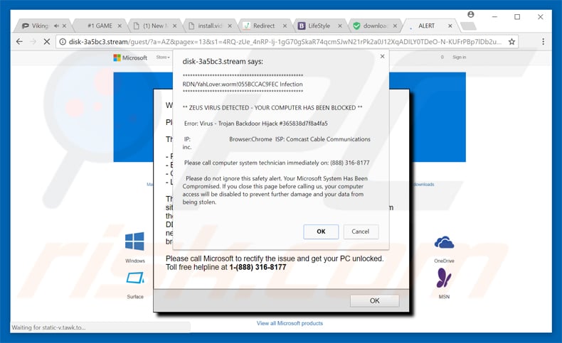Click the toll free helpline 1-(888) 316-8177 text
This screenshot has height=343, width=562.
[x=258, y=267]
